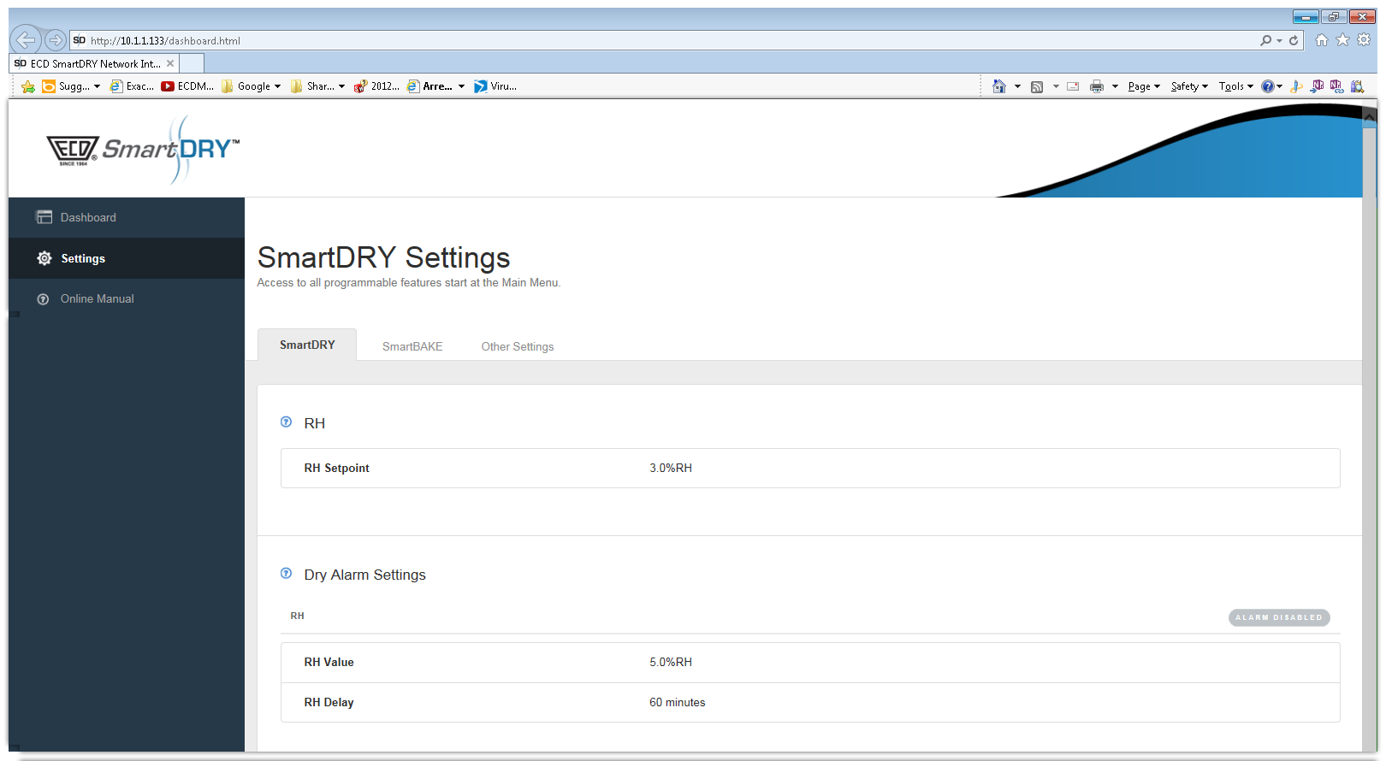Screen dimensions: 1386x761
Task: Open the 2012... favorites bar link
Action: click(x=376, y=86)
